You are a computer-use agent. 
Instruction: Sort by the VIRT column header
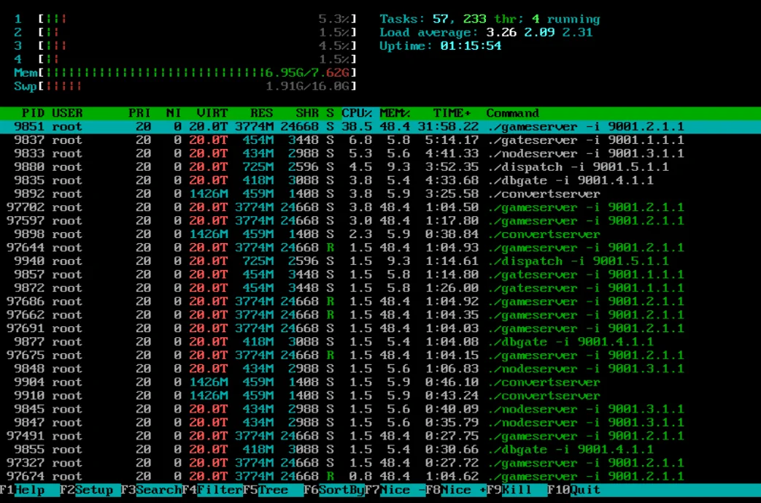[212, 113]
